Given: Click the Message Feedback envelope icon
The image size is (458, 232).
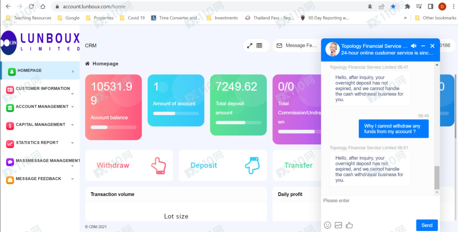Looking at the screenshot, I should click(279, 46).
